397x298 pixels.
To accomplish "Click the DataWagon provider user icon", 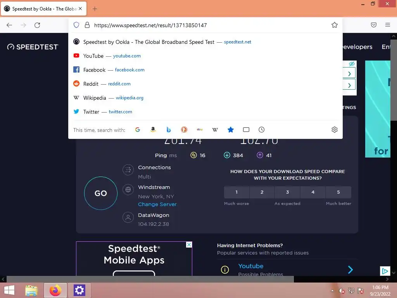I will [x=128, y=217].
